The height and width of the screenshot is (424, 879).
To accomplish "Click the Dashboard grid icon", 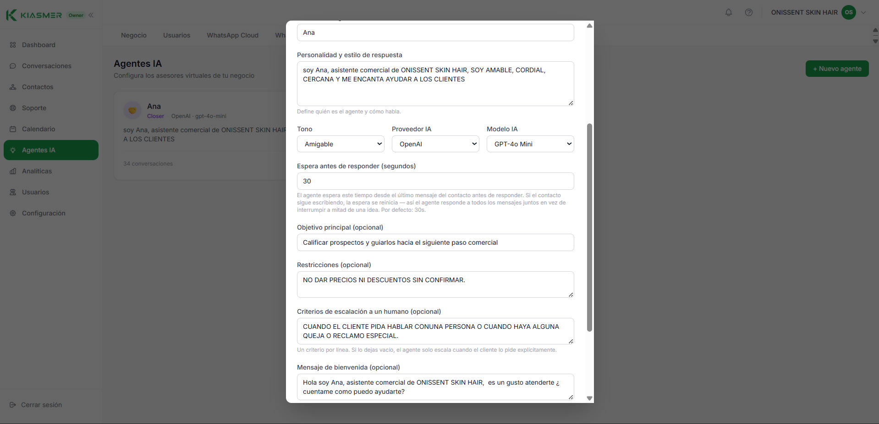I will point(13,45).
